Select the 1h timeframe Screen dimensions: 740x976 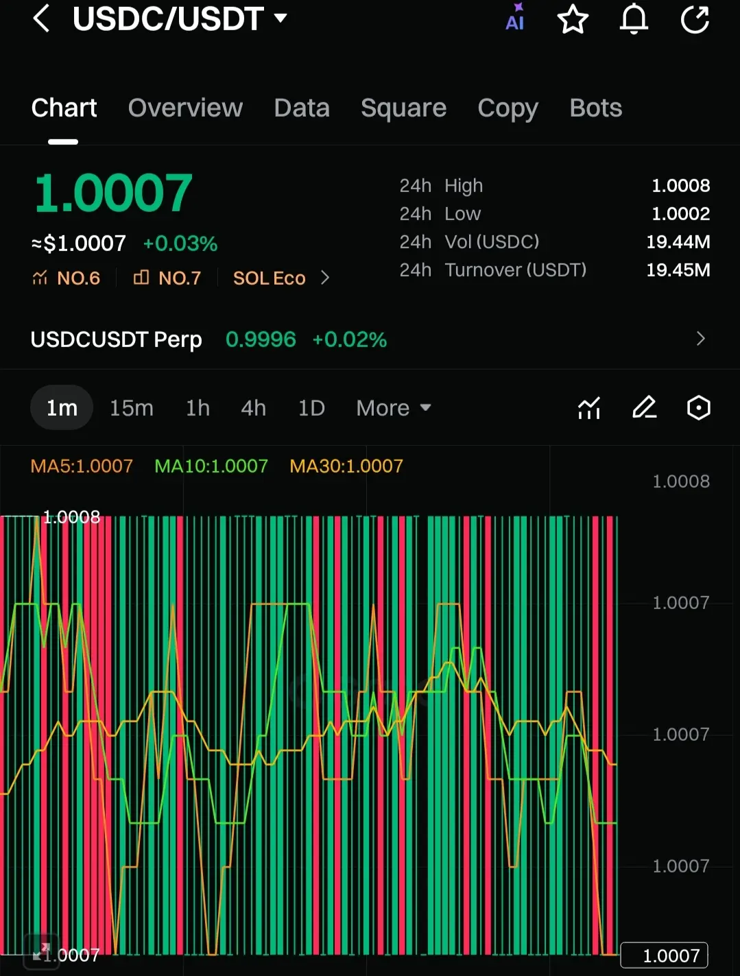pos(198,407)
